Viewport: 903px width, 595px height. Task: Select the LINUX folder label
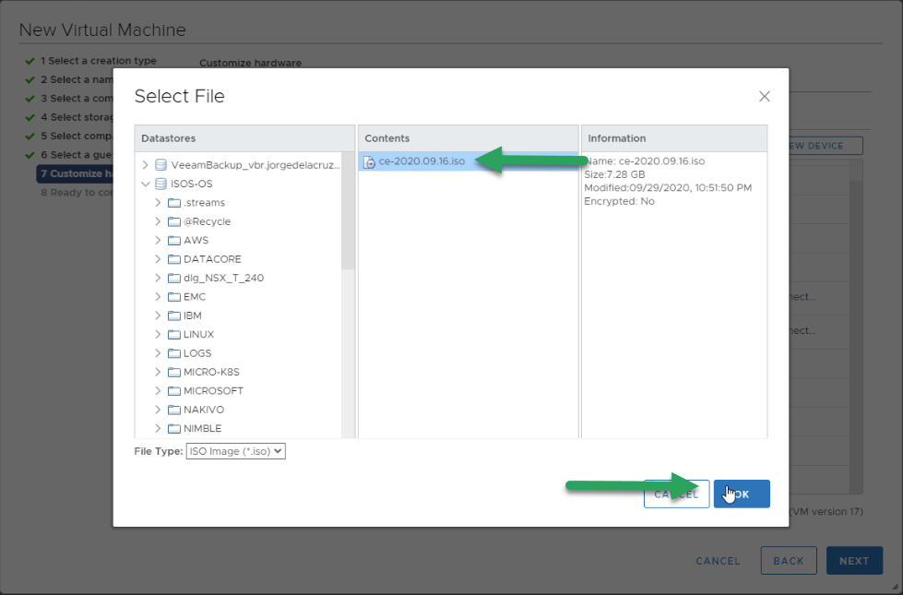[198, 334]
